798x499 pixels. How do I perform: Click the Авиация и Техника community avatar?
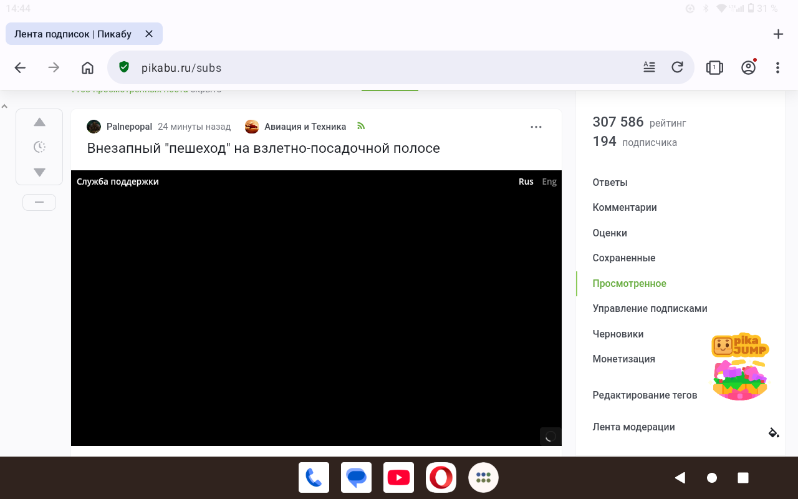point(252,127)
